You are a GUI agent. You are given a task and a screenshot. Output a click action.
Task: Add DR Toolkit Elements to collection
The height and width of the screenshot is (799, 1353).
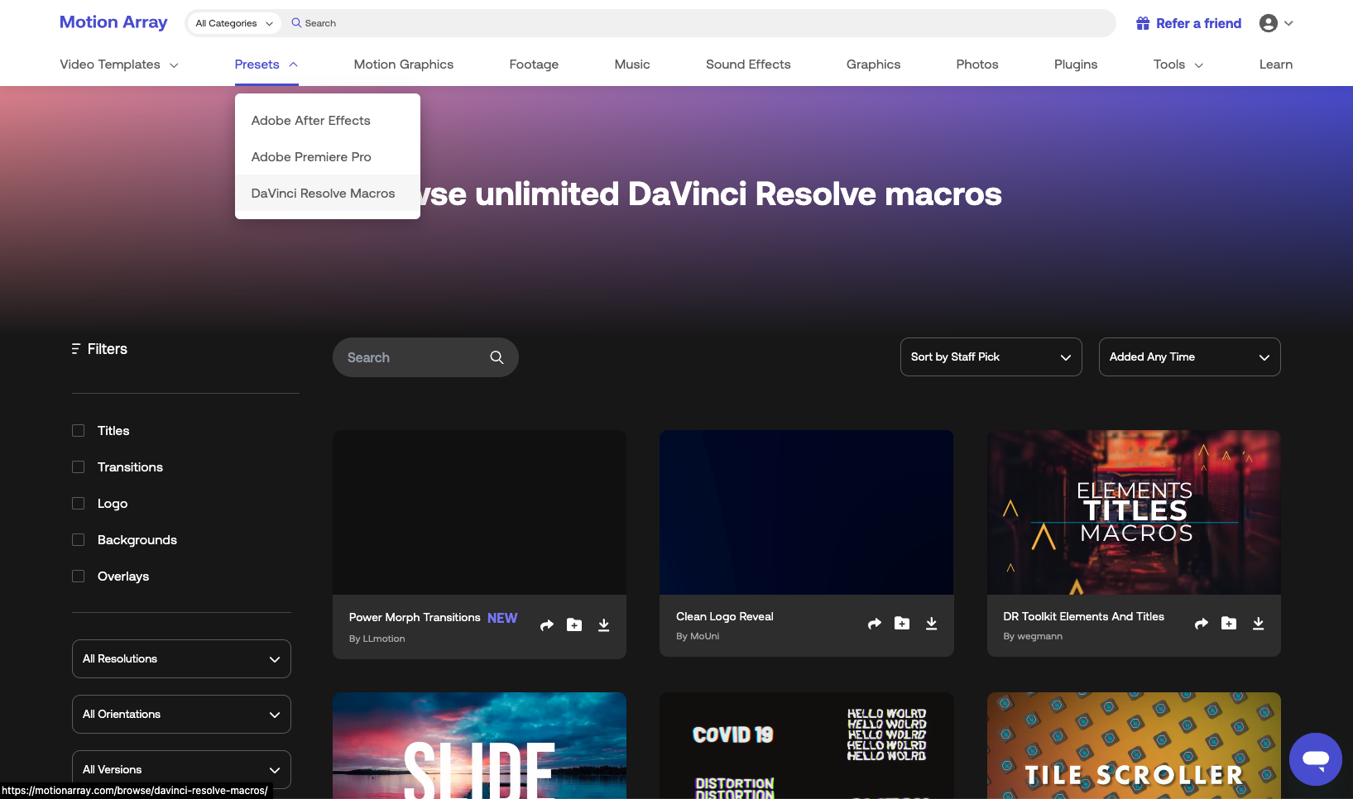tap(1229, 623)
